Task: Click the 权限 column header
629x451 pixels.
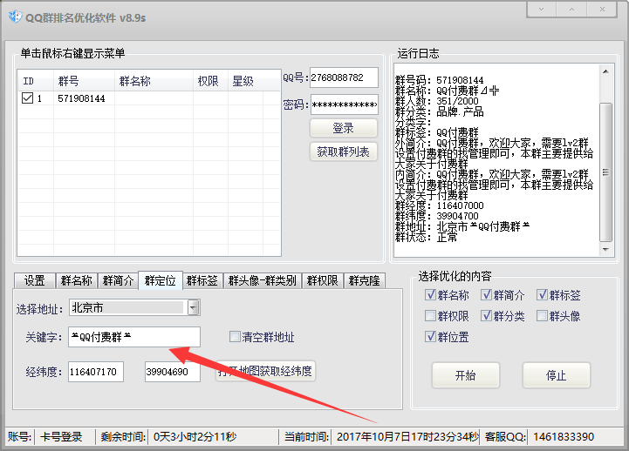Action: [x=210, y=81]
